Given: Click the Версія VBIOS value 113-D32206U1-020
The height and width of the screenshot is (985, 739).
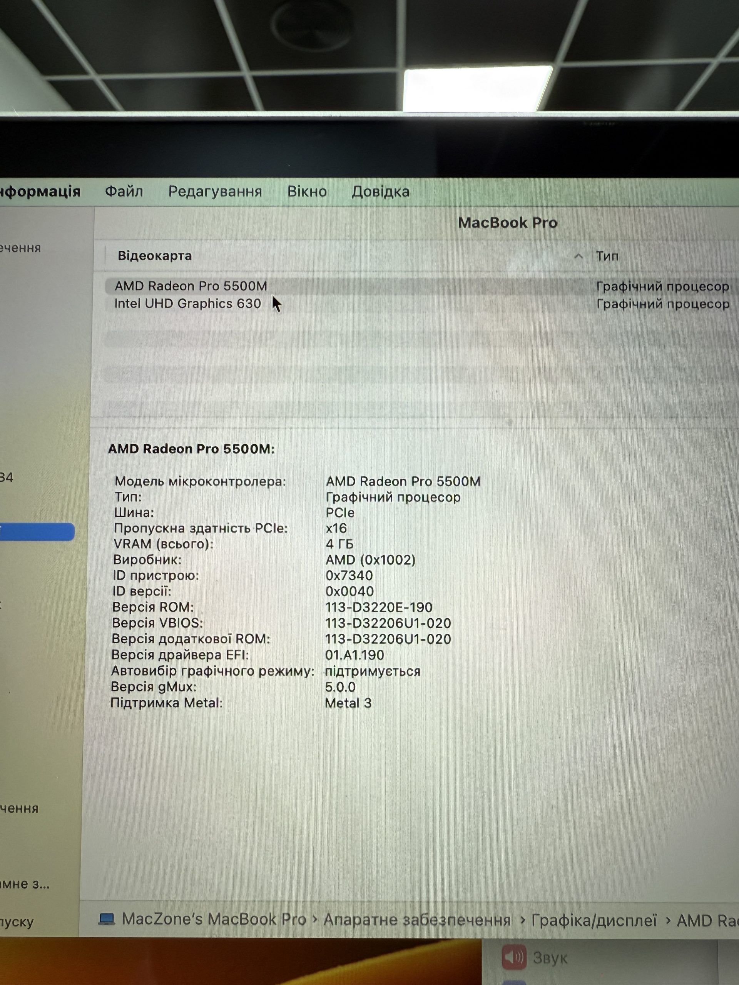Looking at the screenshot, I should point(388,623).
